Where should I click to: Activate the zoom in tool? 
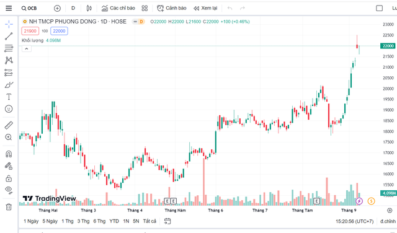(x=9, y=137)
